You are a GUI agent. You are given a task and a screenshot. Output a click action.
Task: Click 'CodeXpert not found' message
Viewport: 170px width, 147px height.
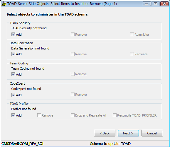pyautogui.click(x=26, y=89)
